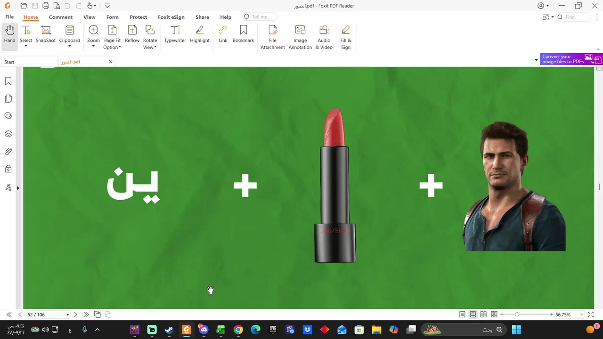603x339 pixels.
Task: Open the Comments side panel
Action: pyautogui.click(x=8, y=116)
